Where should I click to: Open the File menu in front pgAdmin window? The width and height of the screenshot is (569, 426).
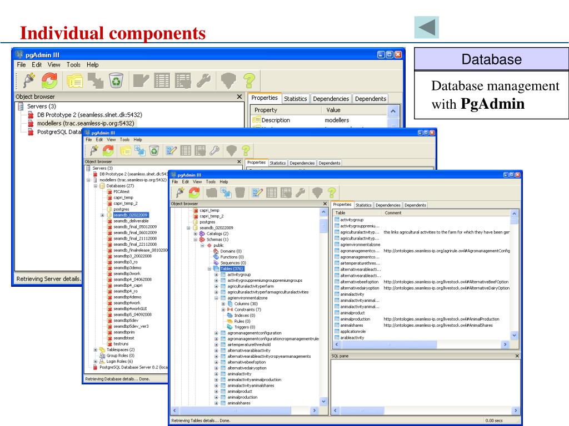175,182
